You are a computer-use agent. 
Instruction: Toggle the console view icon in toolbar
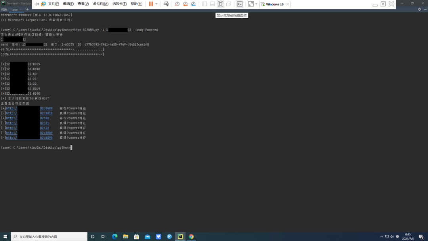tap(240, 4)
